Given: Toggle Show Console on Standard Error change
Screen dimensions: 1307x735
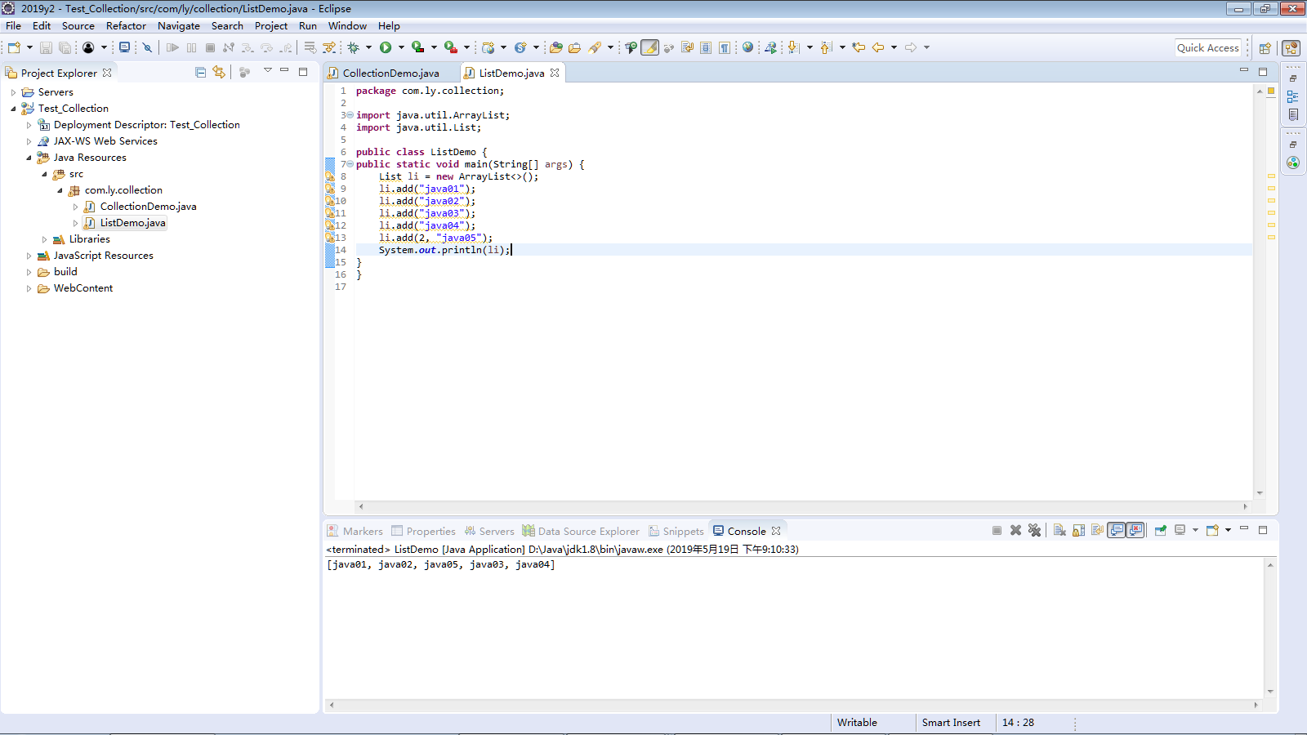Looking at the screenshot, I should [x=1135, y=530].
